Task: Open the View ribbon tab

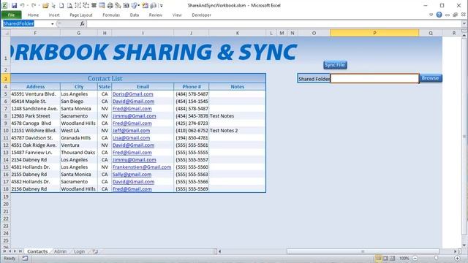Action: point(177,15)
